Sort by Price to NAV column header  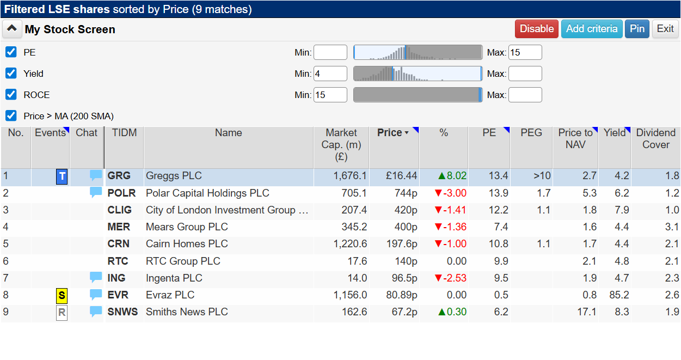[575, 148]
